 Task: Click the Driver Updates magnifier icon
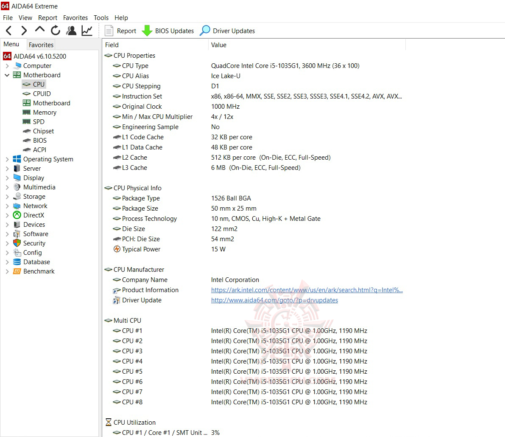tap(205, 31)
